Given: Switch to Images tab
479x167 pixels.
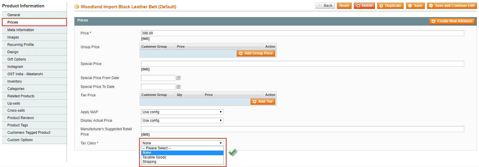Looking at the screenshot, I should 34,37.
